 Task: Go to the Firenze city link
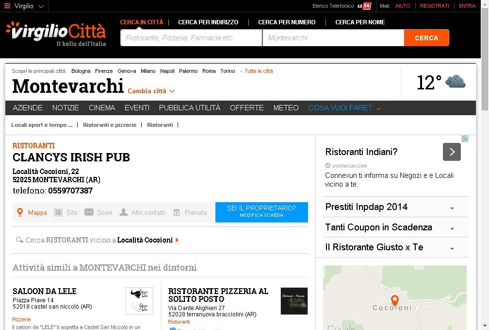pos(104,71)
